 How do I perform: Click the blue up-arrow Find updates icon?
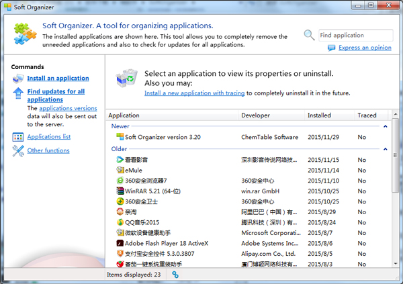tap(18, 93)
